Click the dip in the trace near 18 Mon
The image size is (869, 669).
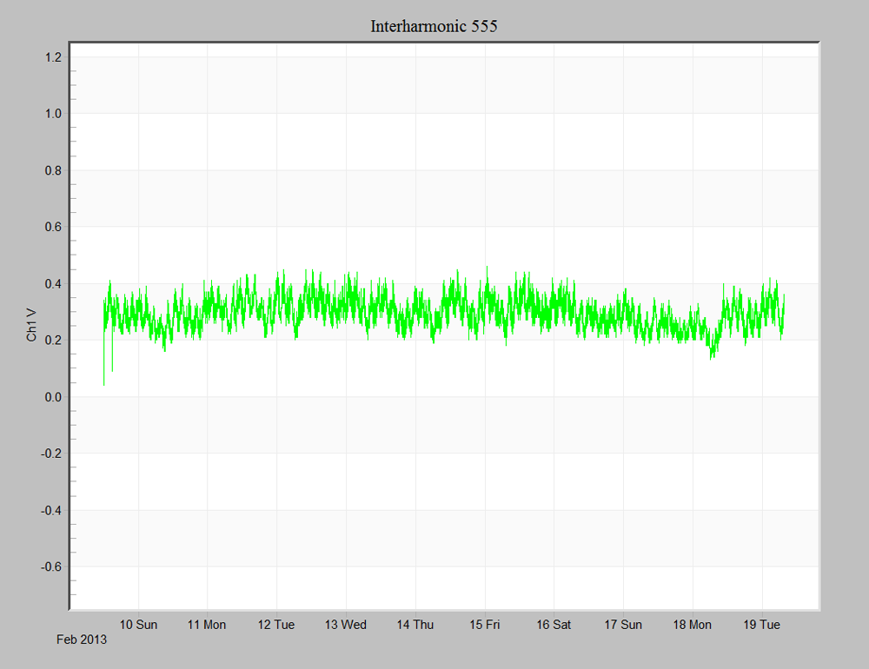click(713, 348)
